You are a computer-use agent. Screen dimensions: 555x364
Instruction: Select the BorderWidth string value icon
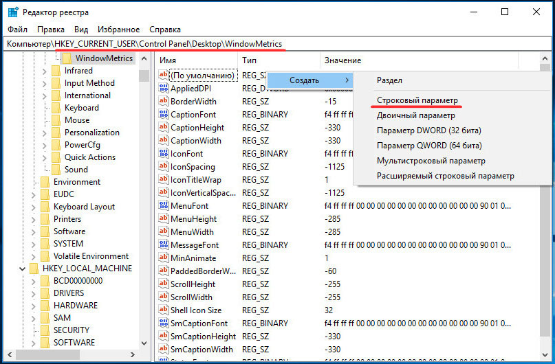163,101
